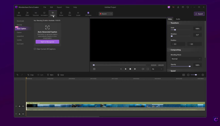Take a snapshot of preview

pyautogui.click(x=94, y=69)
